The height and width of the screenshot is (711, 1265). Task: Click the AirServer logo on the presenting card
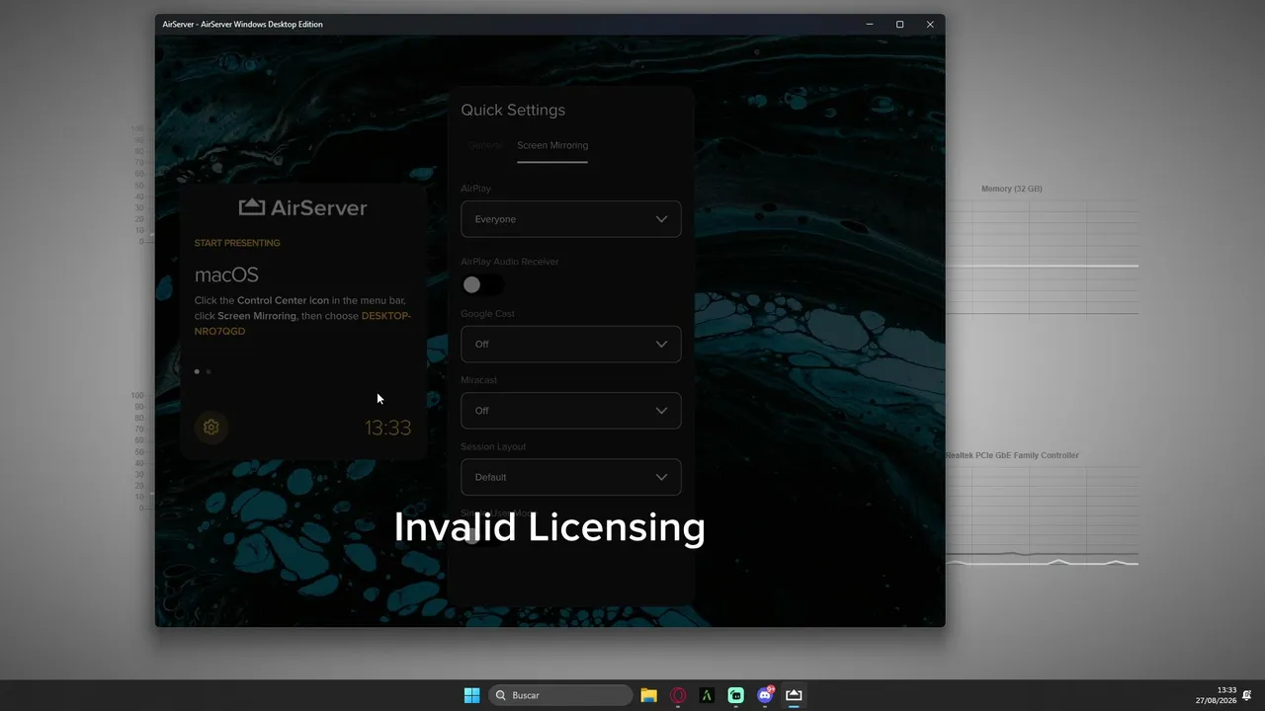tap(302, 207)
